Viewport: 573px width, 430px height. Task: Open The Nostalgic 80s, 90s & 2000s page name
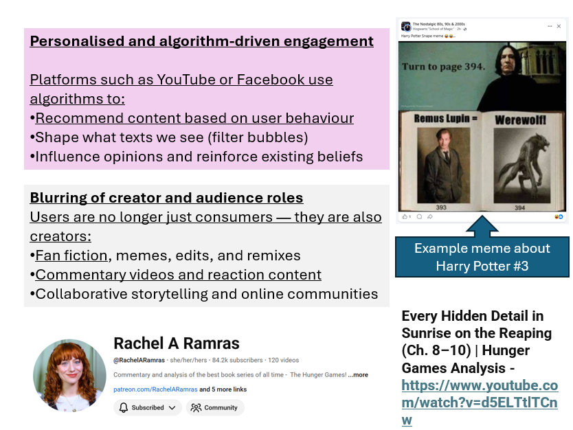pos(439,24)
